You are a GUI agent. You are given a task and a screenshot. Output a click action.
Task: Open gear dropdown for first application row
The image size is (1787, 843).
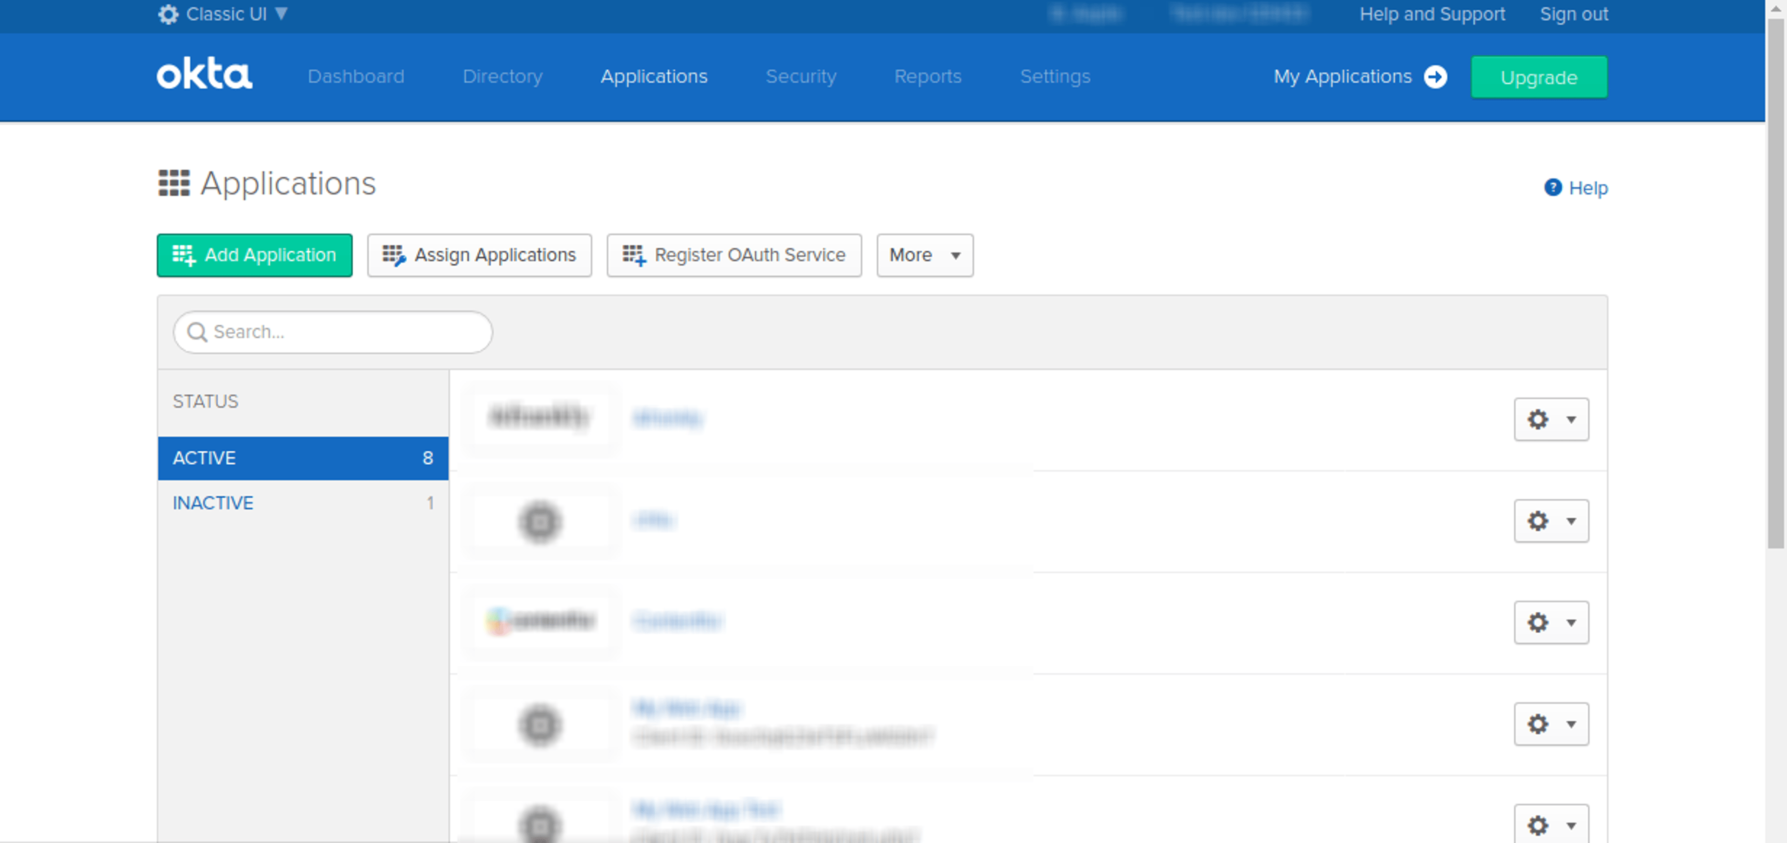[x=1551, y=420]
